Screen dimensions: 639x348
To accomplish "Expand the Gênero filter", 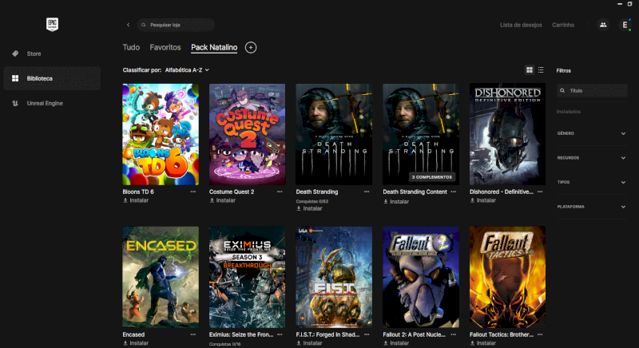I will [x=591, y=133].
